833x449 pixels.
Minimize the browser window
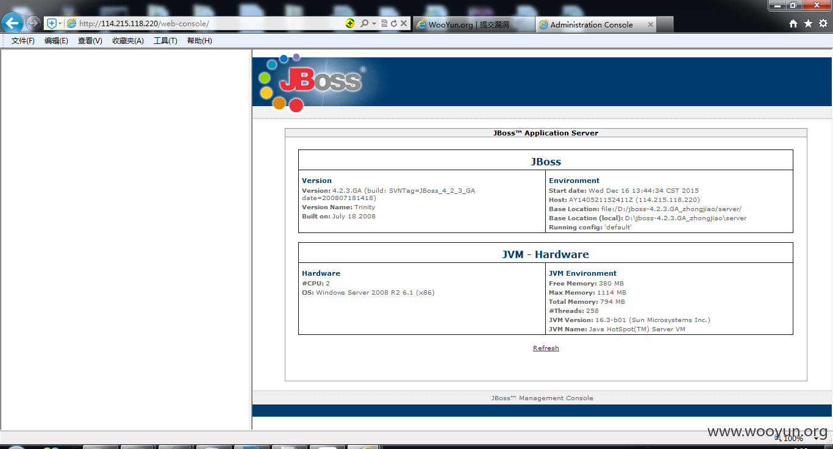pos(777,5)
